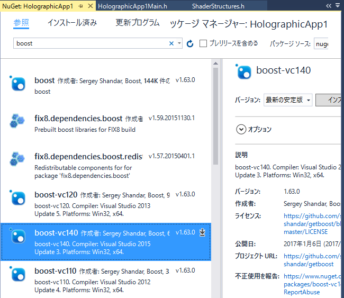Click the 1.63.0 version value in details
The height and width of the screenshot is (298, 344).
pyautogui.click(x=292, y=192)
